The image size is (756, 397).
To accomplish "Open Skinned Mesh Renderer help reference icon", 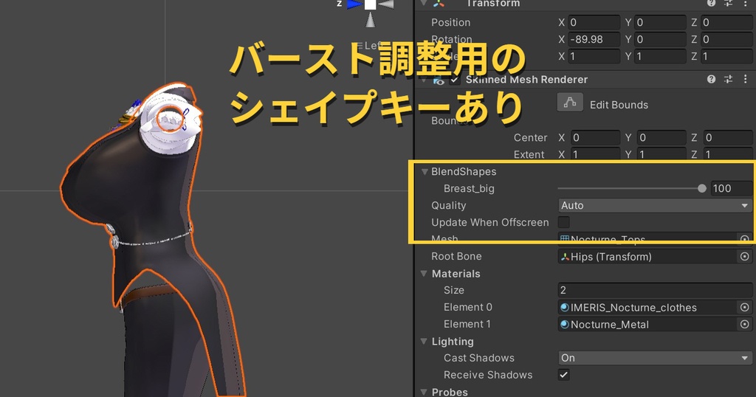I will (711, 80).
